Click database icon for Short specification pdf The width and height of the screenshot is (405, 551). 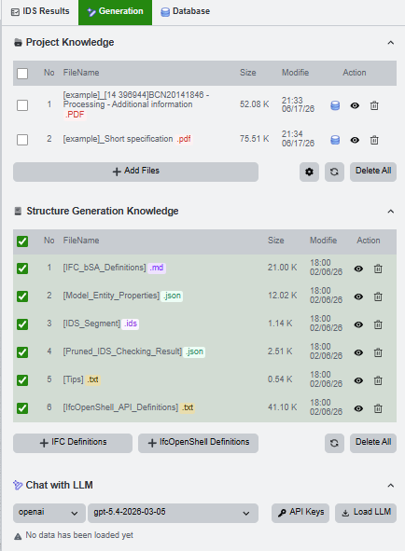[335, 140]
